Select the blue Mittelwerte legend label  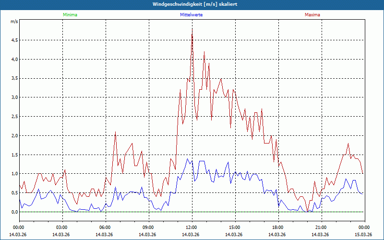(192, 15)
